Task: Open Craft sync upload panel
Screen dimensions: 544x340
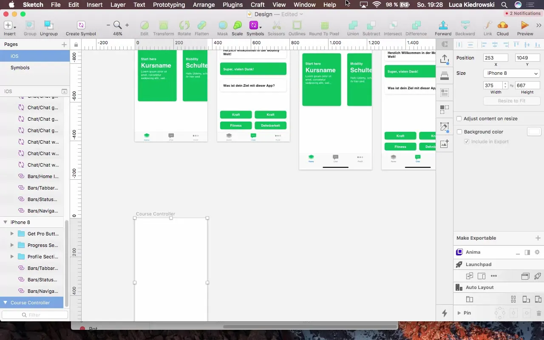Action: 445,59
